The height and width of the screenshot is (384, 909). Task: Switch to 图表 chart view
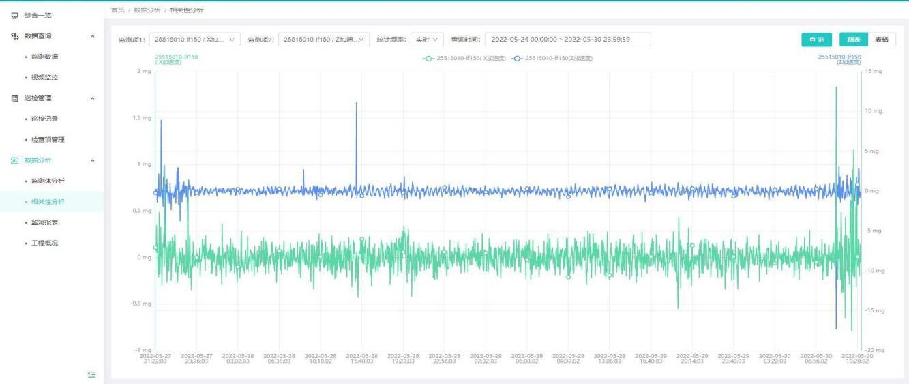point(853,40)
